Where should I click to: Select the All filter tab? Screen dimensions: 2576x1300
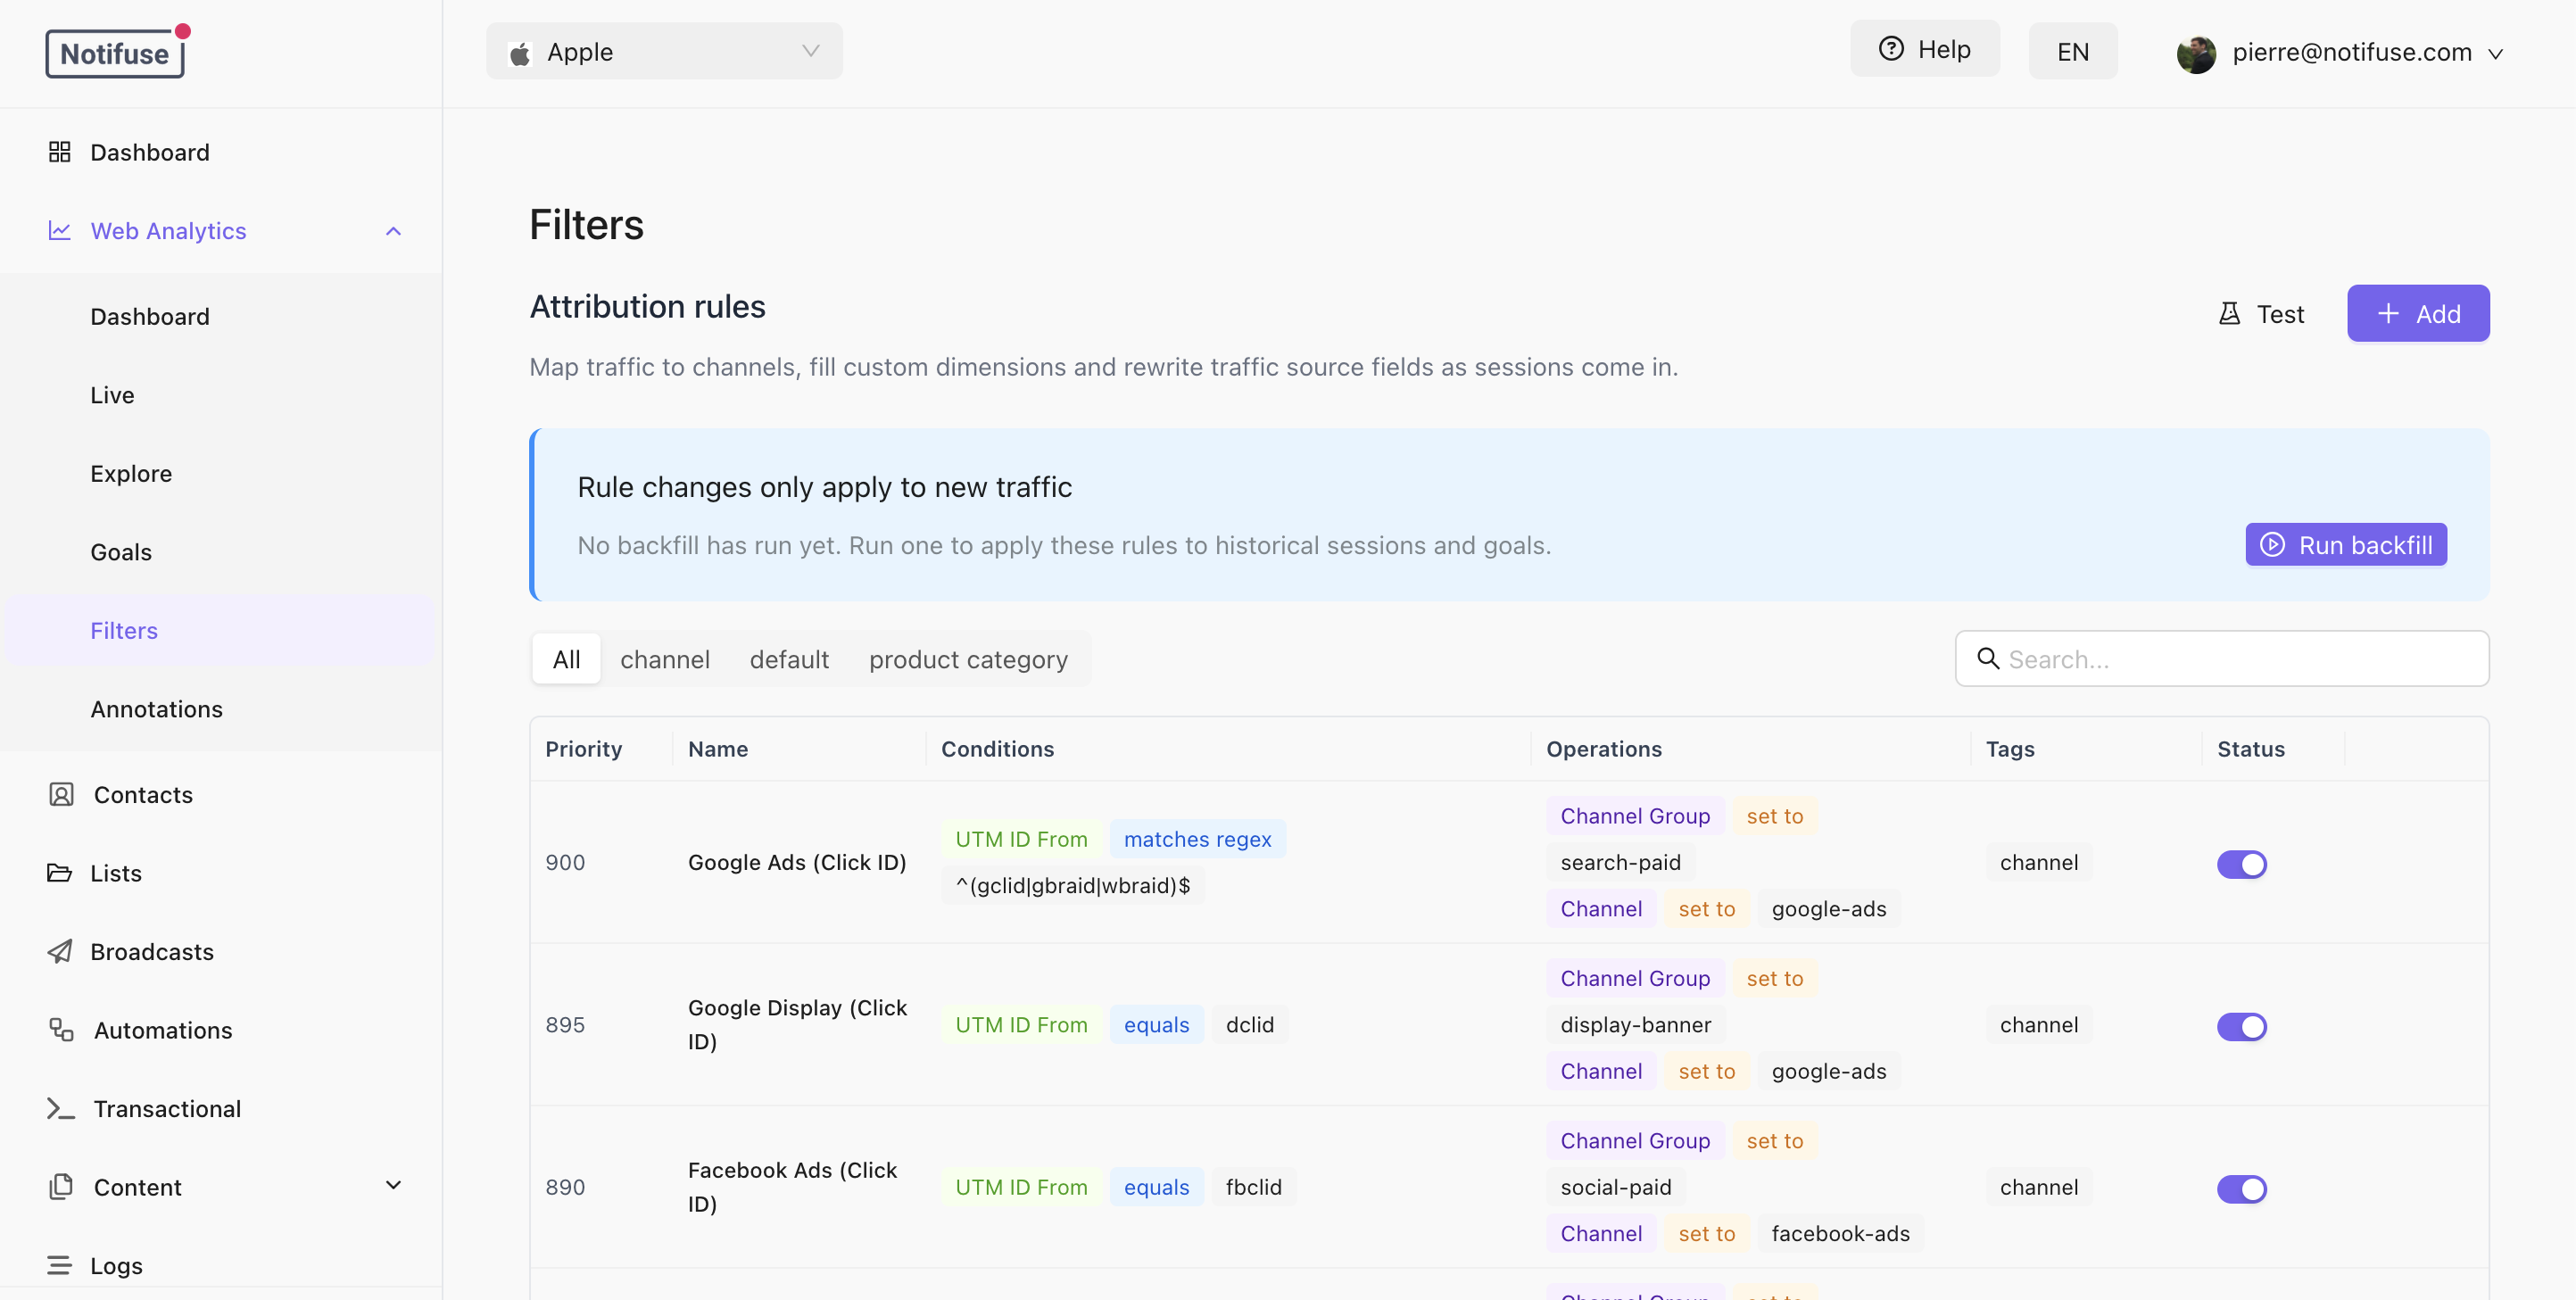[x=566, y=659]
